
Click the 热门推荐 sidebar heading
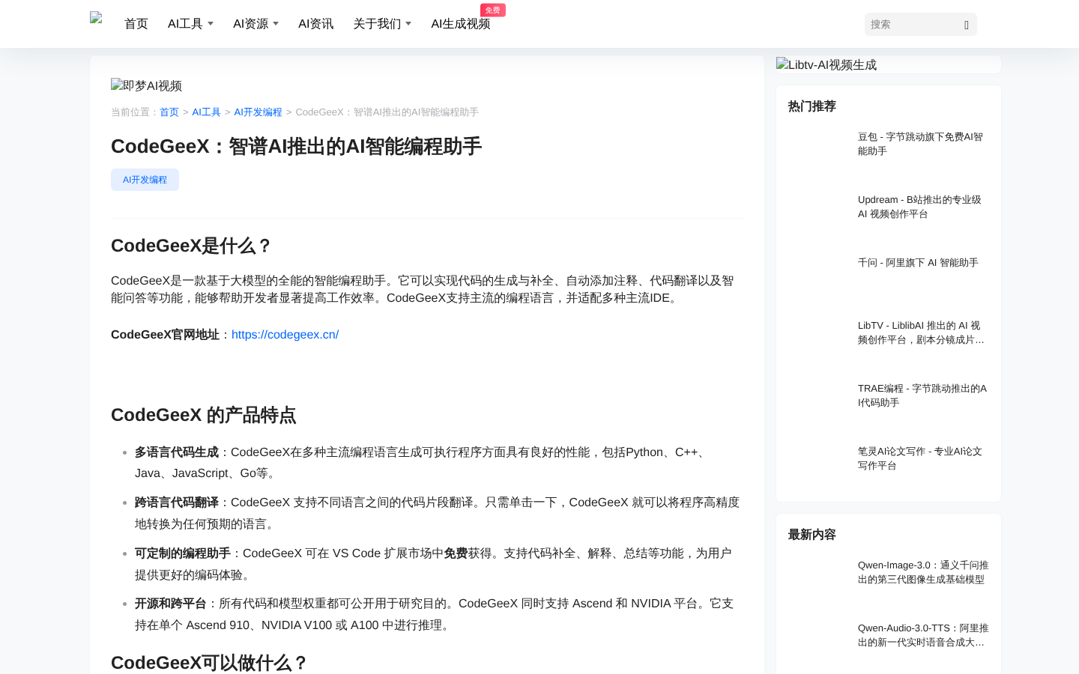(811, 106)
